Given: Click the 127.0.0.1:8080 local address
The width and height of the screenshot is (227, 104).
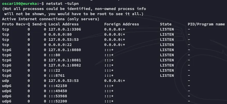Looking at the screenshot, I should 64,50.
